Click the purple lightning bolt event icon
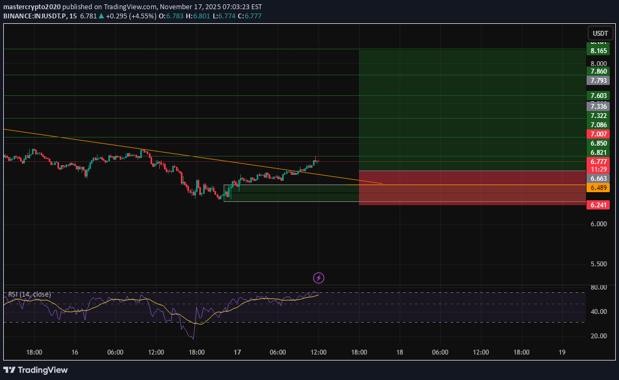 [319, 278]
